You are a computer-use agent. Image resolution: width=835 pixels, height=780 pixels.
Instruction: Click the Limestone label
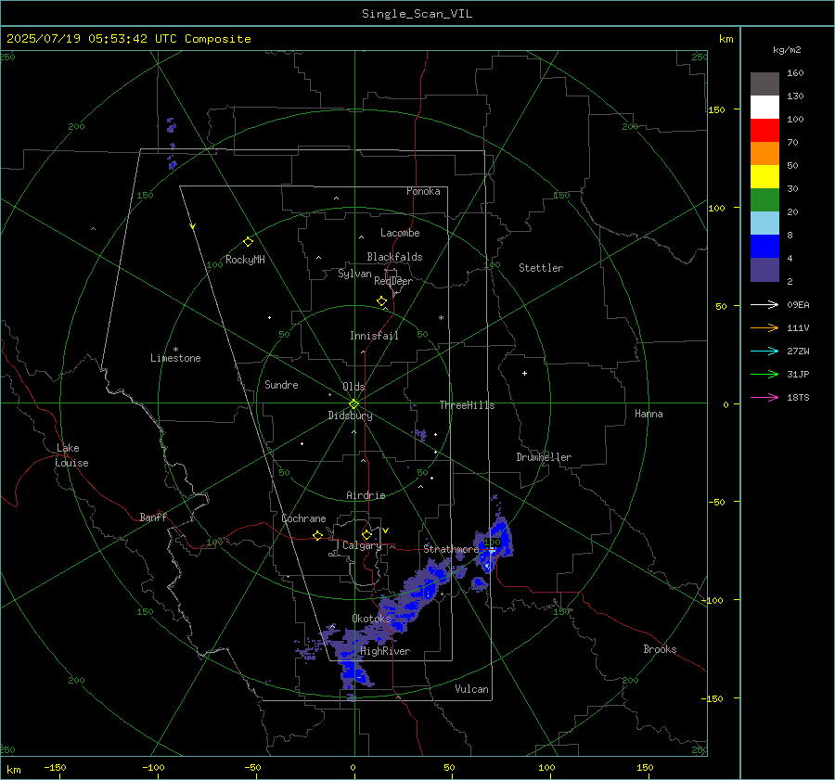[175, 358]
